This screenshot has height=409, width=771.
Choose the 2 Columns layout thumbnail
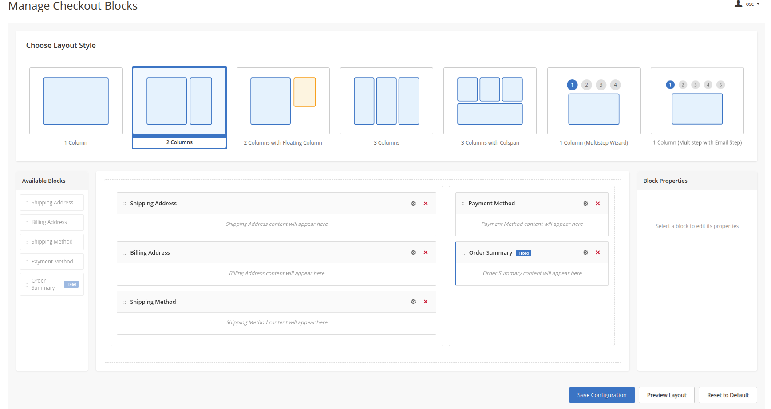[179, 101]
